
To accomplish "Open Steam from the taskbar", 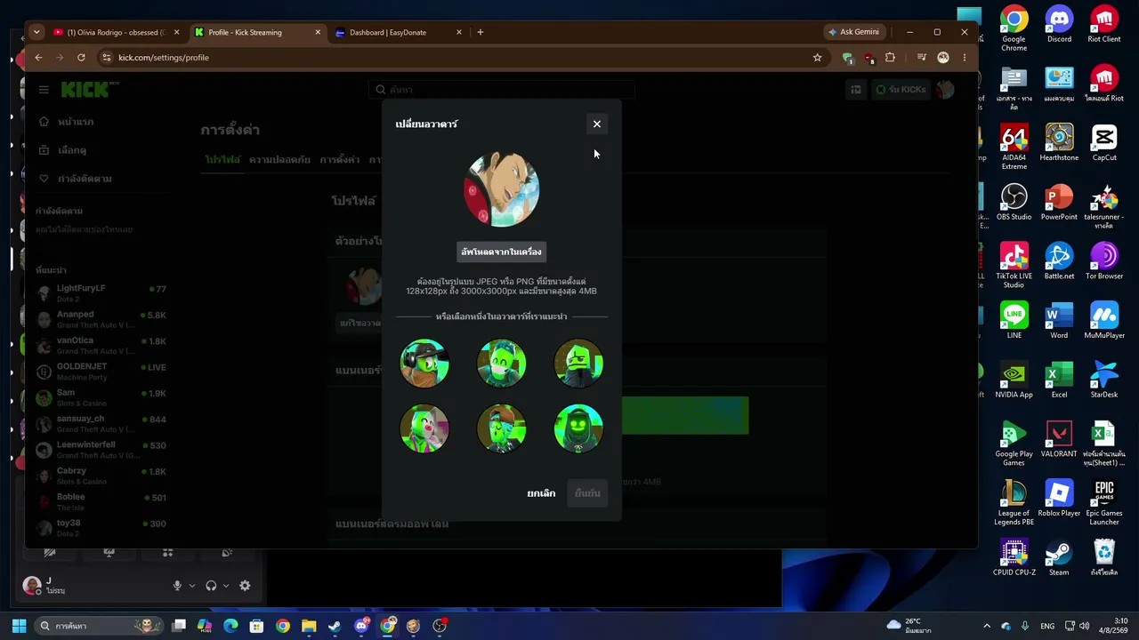I will point(335,626).
